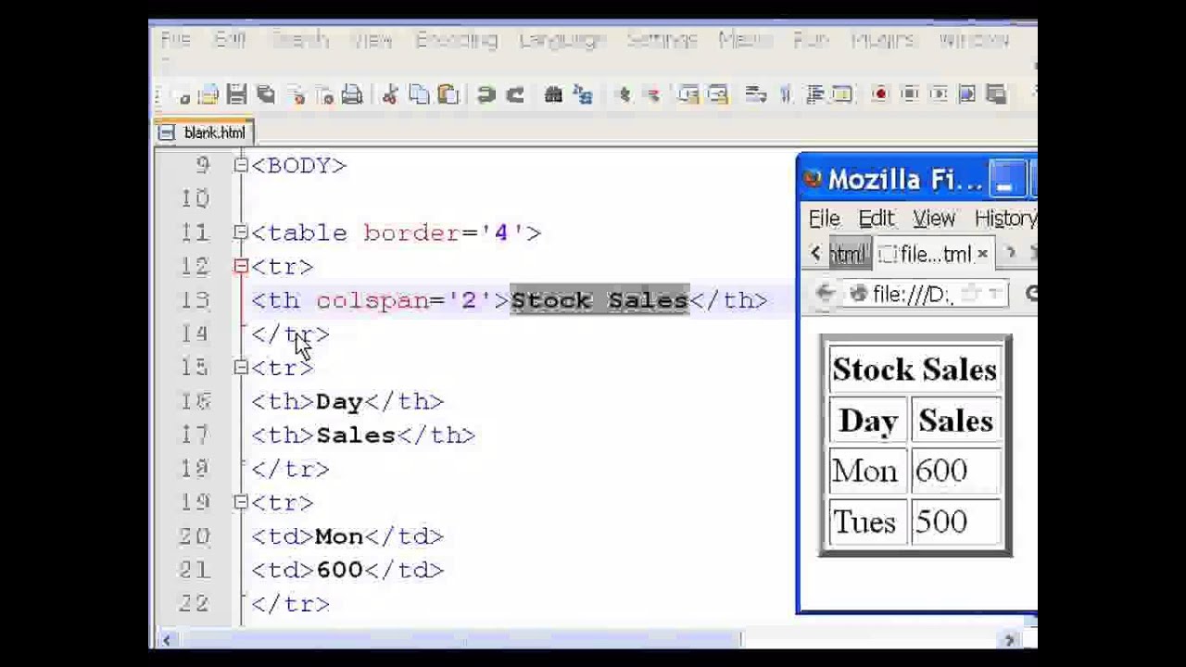
Task: Click the Save All toolbar icon
Action: [266, 94]
